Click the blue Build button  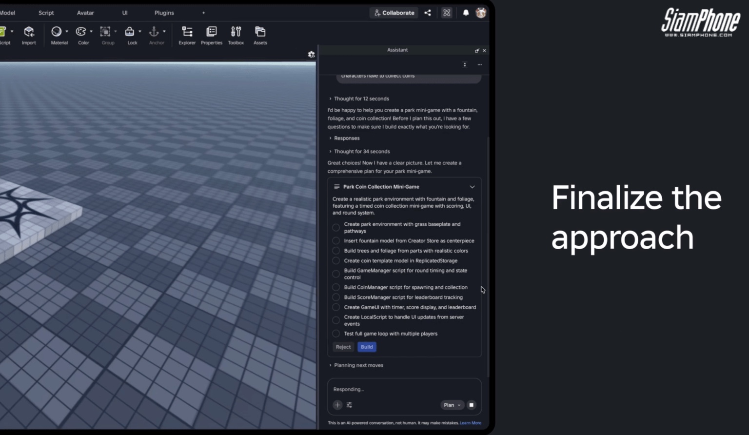pyautogui.click(x=367, y=347)
